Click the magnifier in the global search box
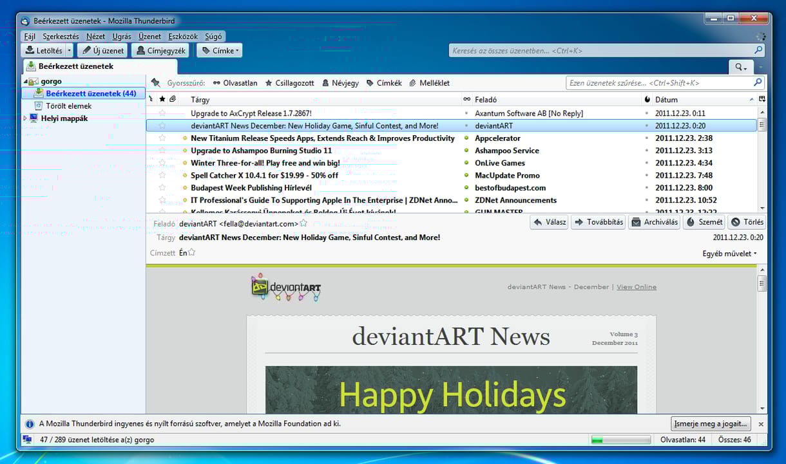 click(x=758, y=50)
